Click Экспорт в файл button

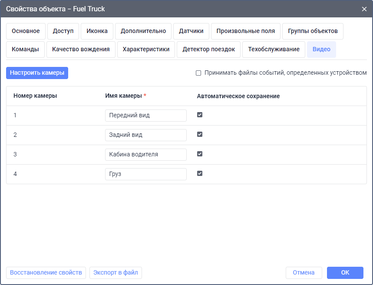tap(116, 273)
